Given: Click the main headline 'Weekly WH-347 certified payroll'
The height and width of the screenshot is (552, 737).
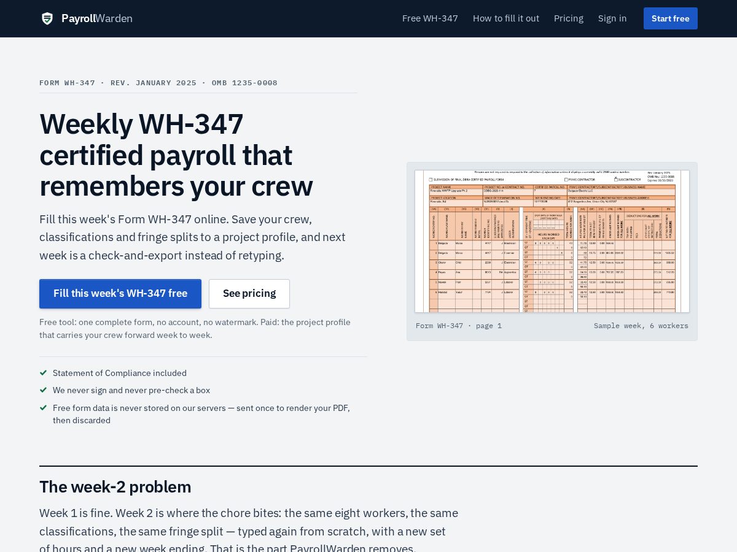Looking at the screenshot, I should 176,155.
